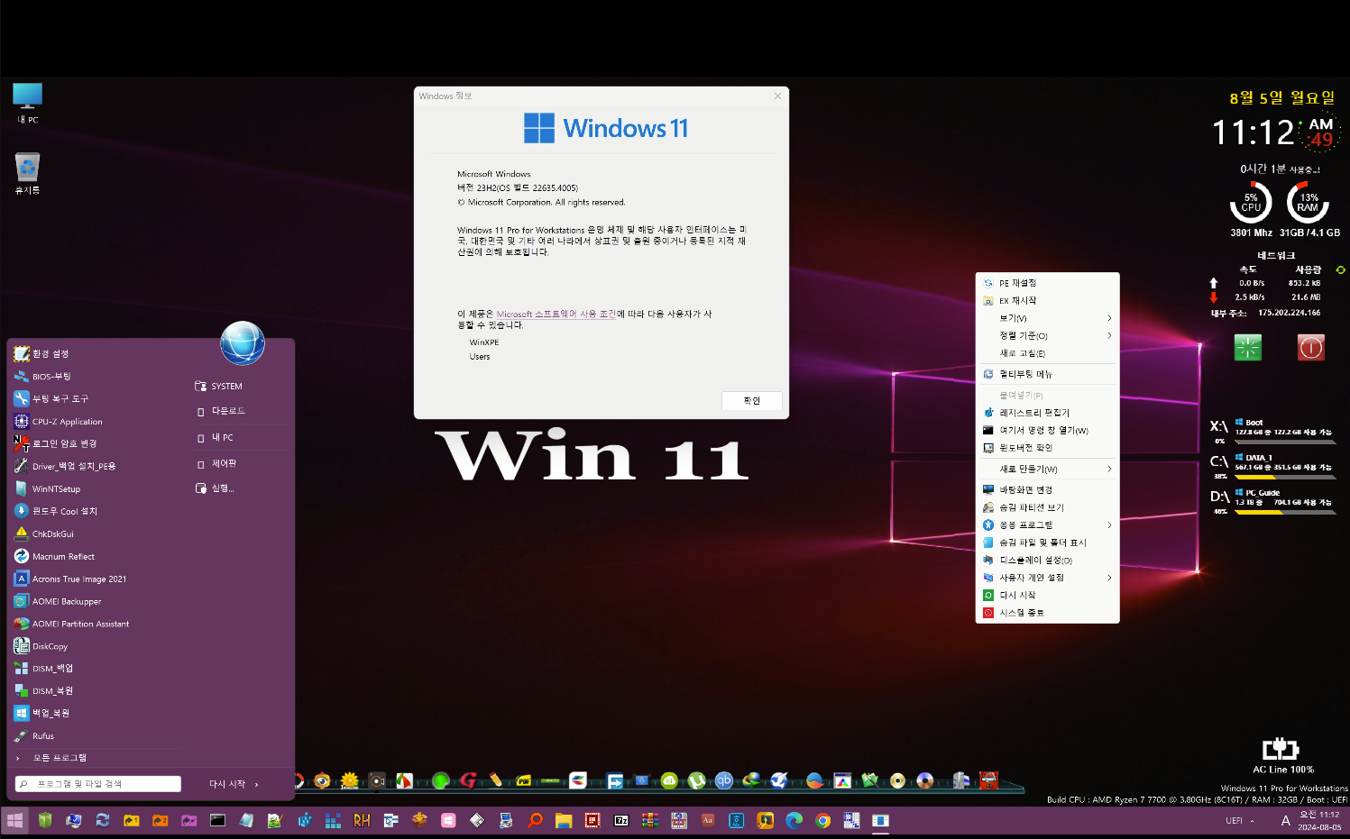Click the green button on the widget

(x=1248, y=347)
